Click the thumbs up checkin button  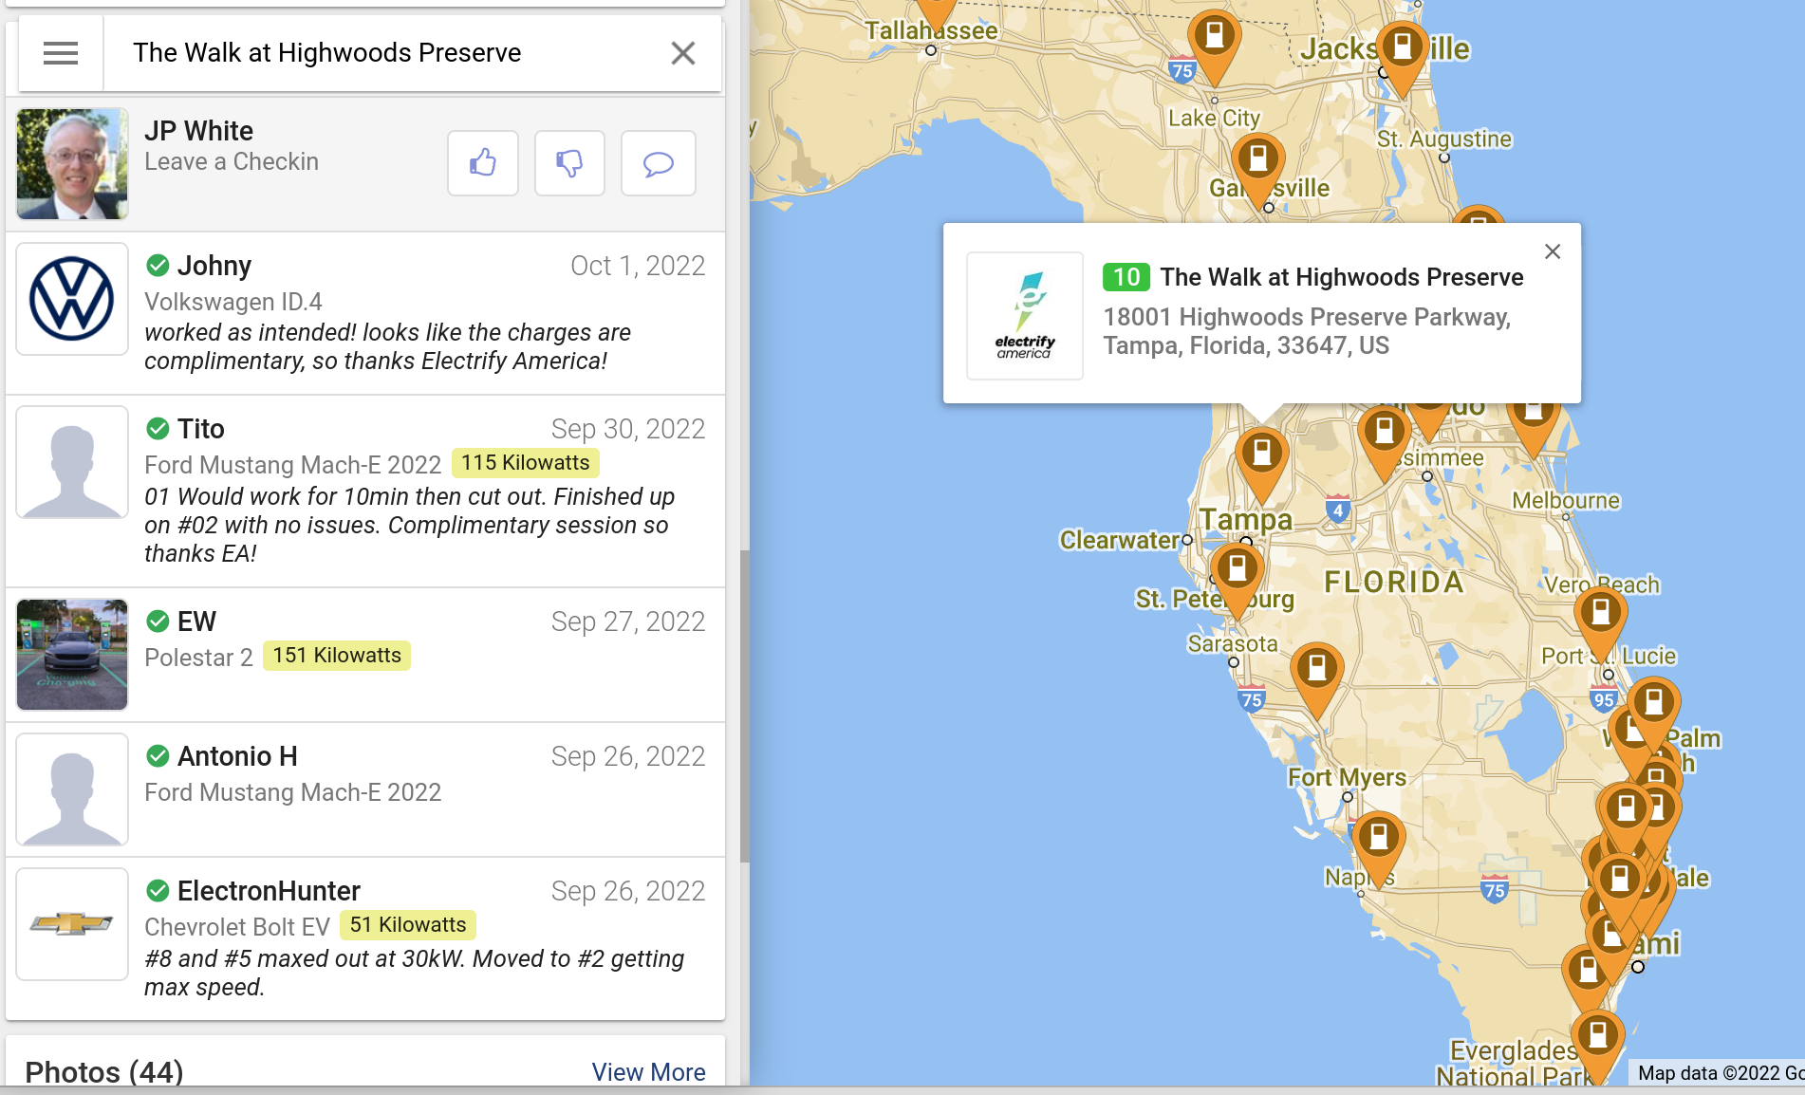(483, 163)
